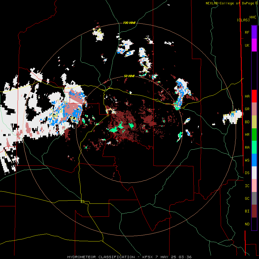The image size is (259, 259).
Task: Click the IC legend label
Action: pyautogui.click(x=247, y=186)
